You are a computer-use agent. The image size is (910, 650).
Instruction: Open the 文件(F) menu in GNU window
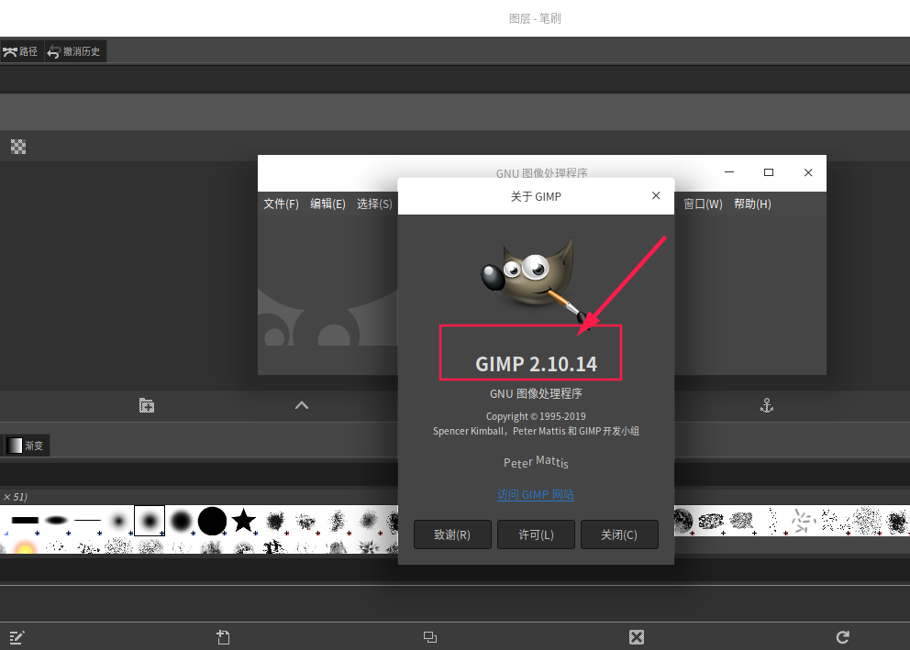pyautogui.click(x=281, y=204)
